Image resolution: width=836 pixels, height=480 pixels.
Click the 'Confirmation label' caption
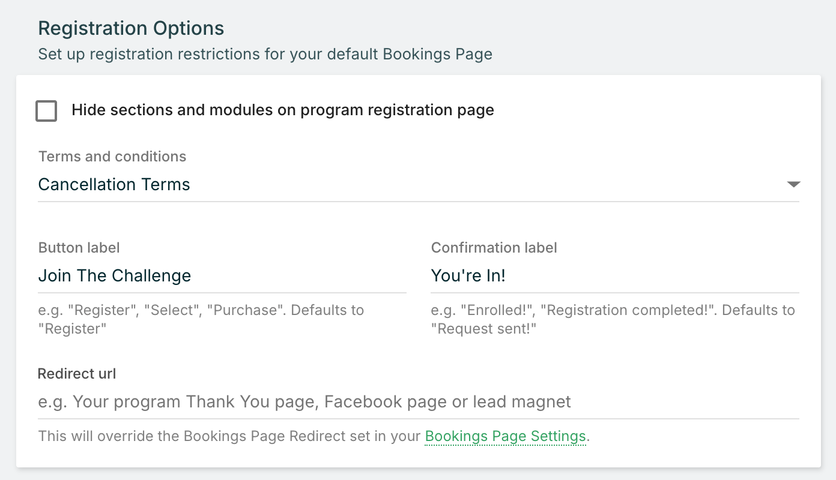coord(494,248)
